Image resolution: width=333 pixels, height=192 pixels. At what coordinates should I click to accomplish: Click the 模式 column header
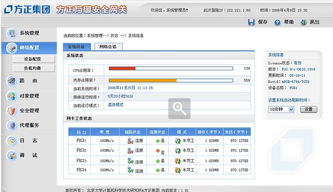click(182, 132)
